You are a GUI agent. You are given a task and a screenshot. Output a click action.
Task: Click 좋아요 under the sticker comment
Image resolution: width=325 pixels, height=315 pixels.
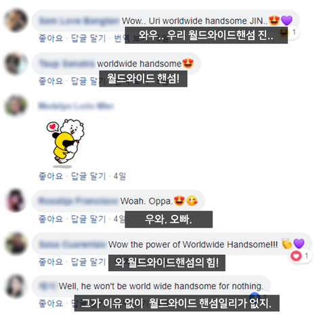[x=51, y=176]
